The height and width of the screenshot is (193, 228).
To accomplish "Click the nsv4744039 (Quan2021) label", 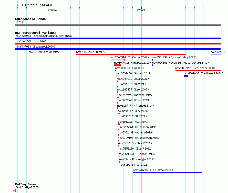I will point(133,79).
